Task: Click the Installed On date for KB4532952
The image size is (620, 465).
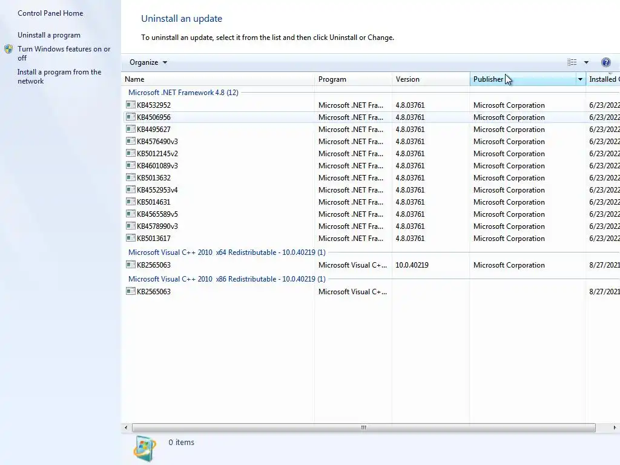Action: pyautogui.click(x=605, y=105)
